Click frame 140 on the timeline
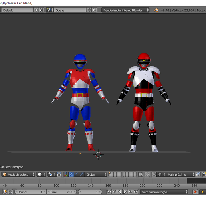 click(91, 186)
